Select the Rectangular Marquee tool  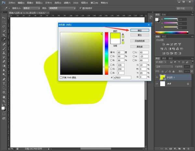pos(4,21)
